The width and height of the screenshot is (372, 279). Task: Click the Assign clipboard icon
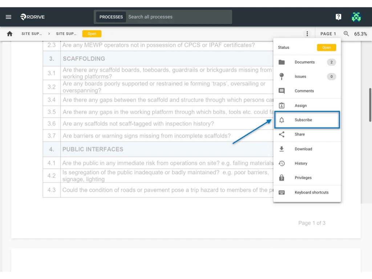tap(282, 105)
